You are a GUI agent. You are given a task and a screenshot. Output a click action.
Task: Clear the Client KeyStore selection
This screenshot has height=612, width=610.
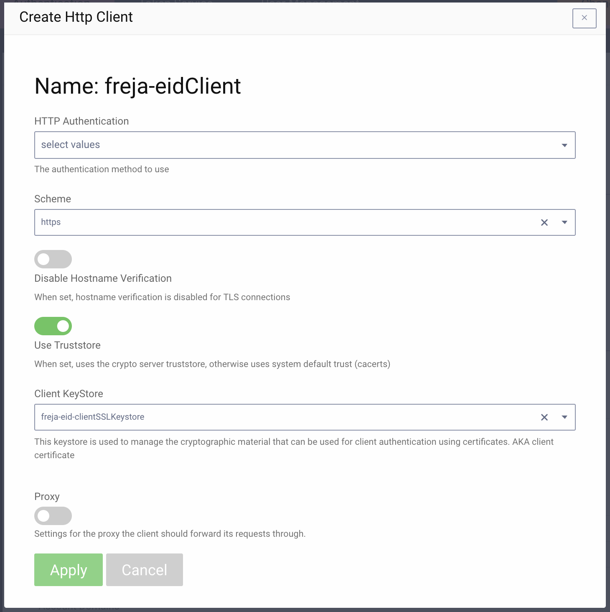[544, 417]
